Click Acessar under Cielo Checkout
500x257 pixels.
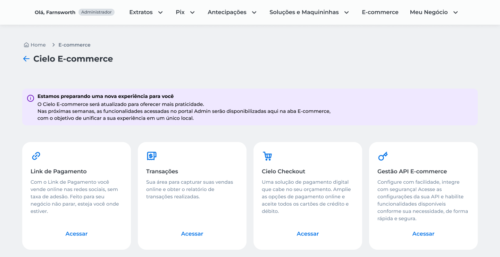pyautogui.click(x=308, y=234)
